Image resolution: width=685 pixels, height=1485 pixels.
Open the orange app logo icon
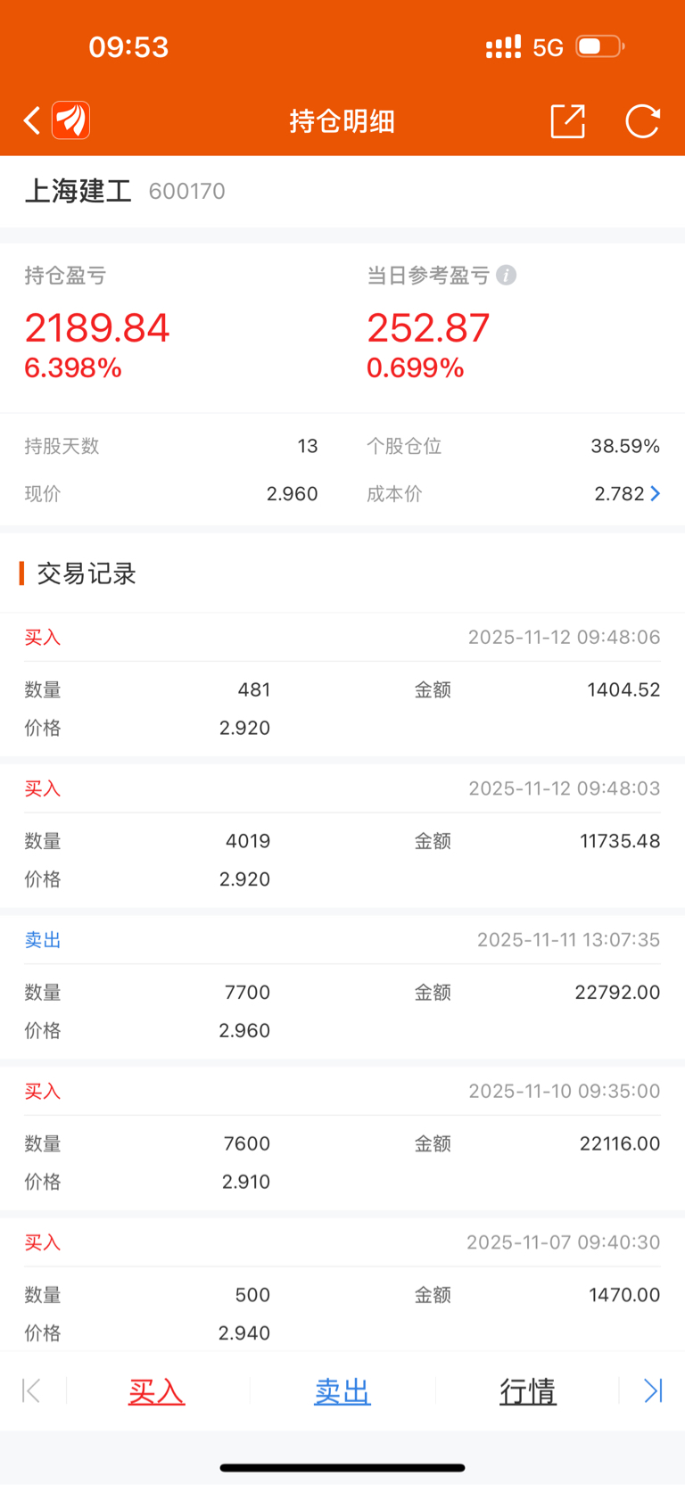coord(71,120)
